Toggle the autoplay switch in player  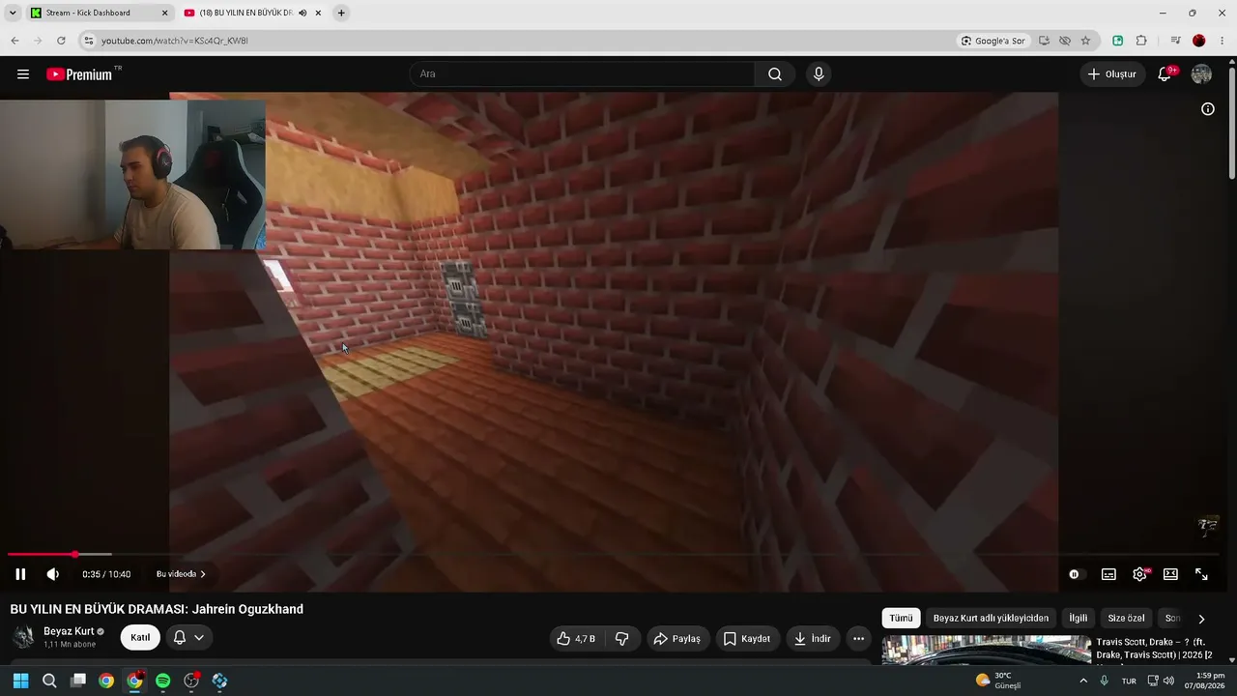tap(1075, 574)
